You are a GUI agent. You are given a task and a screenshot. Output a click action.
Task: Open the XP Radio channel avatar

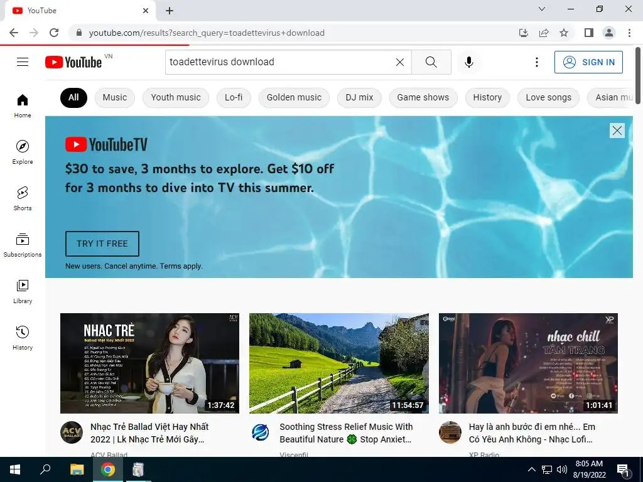tap(450, 432)
